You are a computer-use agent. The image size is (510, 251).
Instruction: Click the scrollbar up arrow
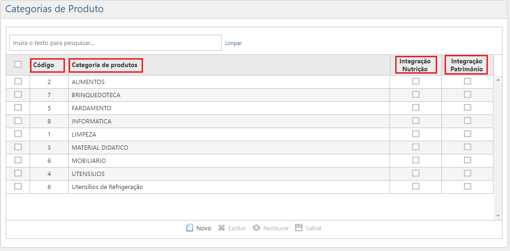tap(498, 79)
